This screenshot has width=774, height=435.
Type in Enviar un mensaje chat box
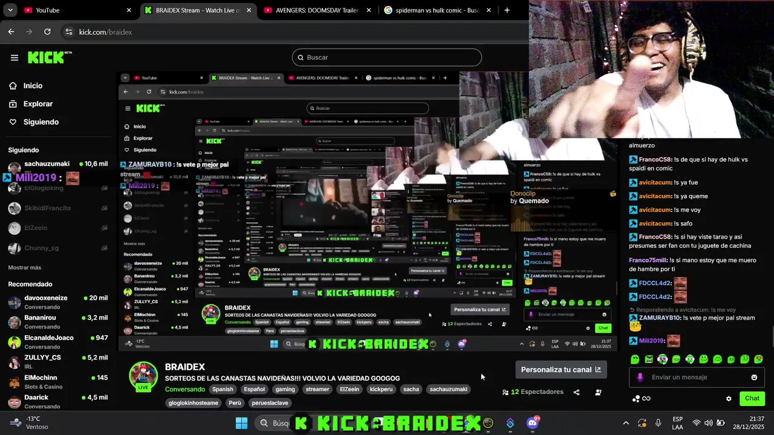[695, 378]
